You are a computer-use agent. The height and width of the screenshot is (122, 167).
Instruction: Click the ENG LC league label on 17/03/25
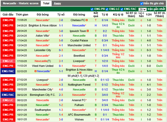8,61
